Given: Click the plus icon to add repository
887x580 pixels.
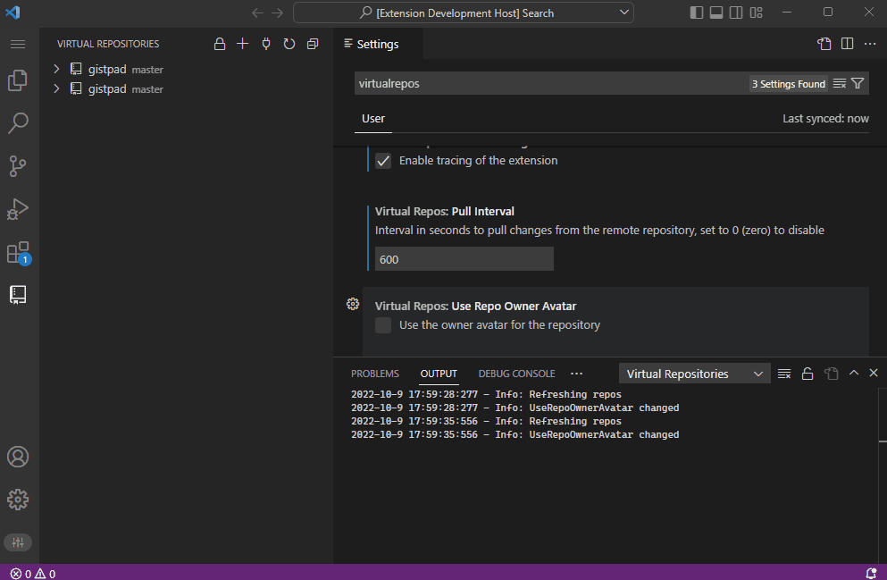Looking at the screenshot, I should click(242, 44).
